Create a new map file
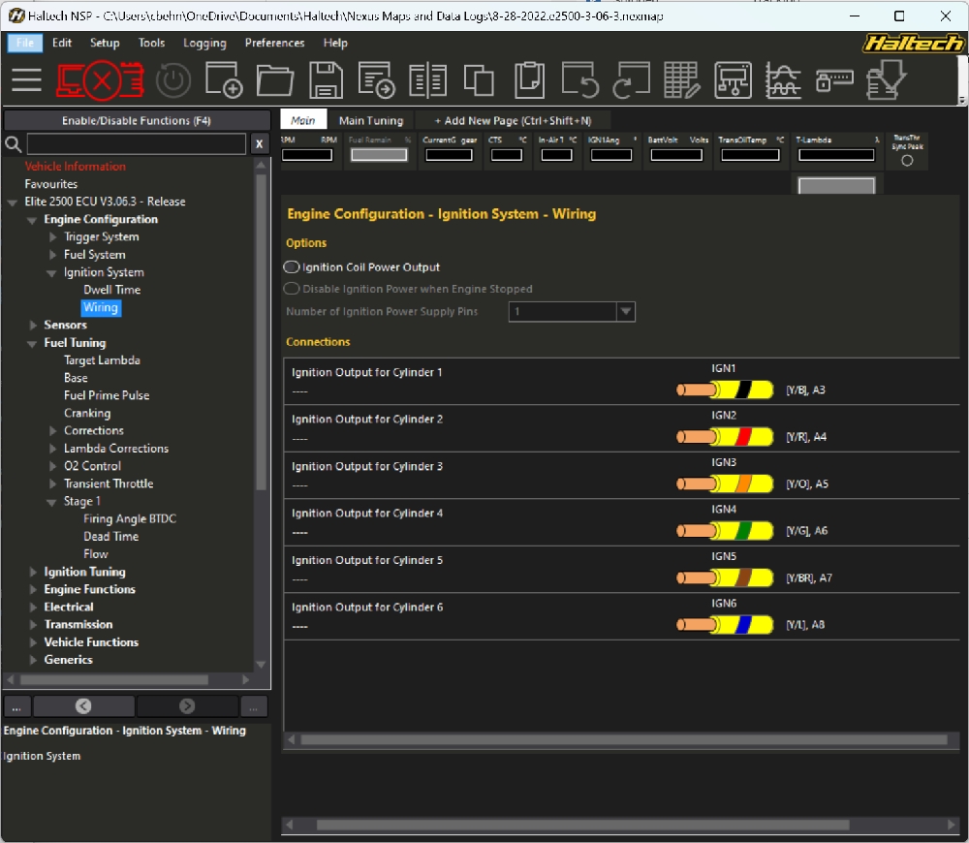Image resolution: width=969 pixels, height=843 pixels. pos(224,80)
